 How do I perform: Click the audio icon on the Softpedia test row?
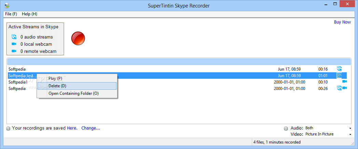pyautogui.click(x=339, y=75)
